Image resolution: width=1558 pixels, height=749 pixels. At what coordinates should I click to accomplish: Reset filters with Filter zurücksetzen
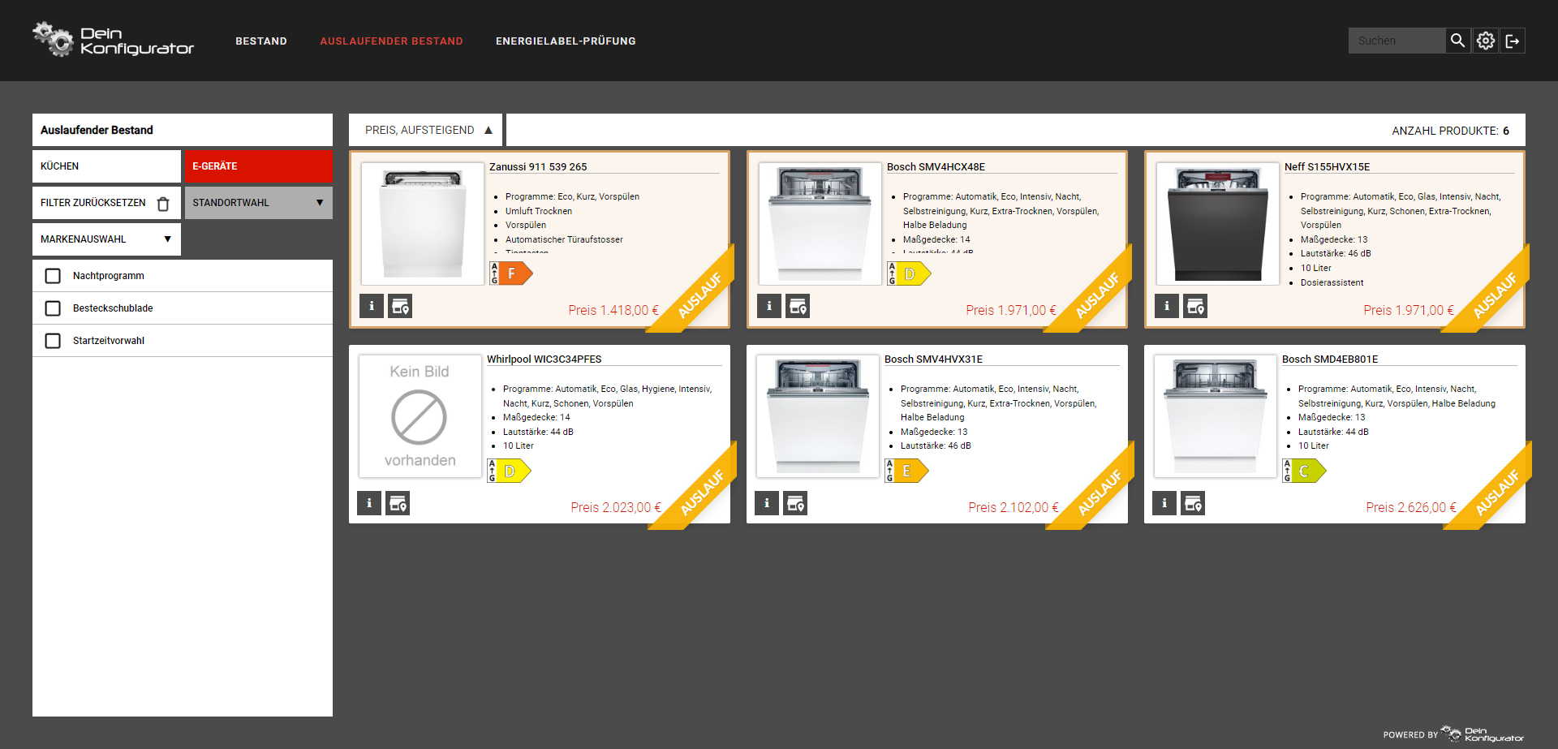click(105, 203)
